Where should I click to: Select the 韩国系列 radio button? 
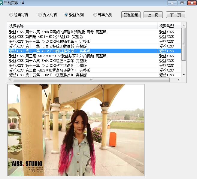[x=103, y=15]
